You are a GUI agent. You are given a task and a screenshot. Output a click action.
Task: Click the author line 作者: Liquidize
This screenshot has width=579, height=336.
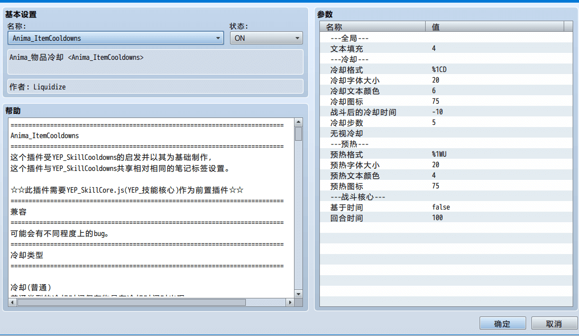tap(38, 87)
